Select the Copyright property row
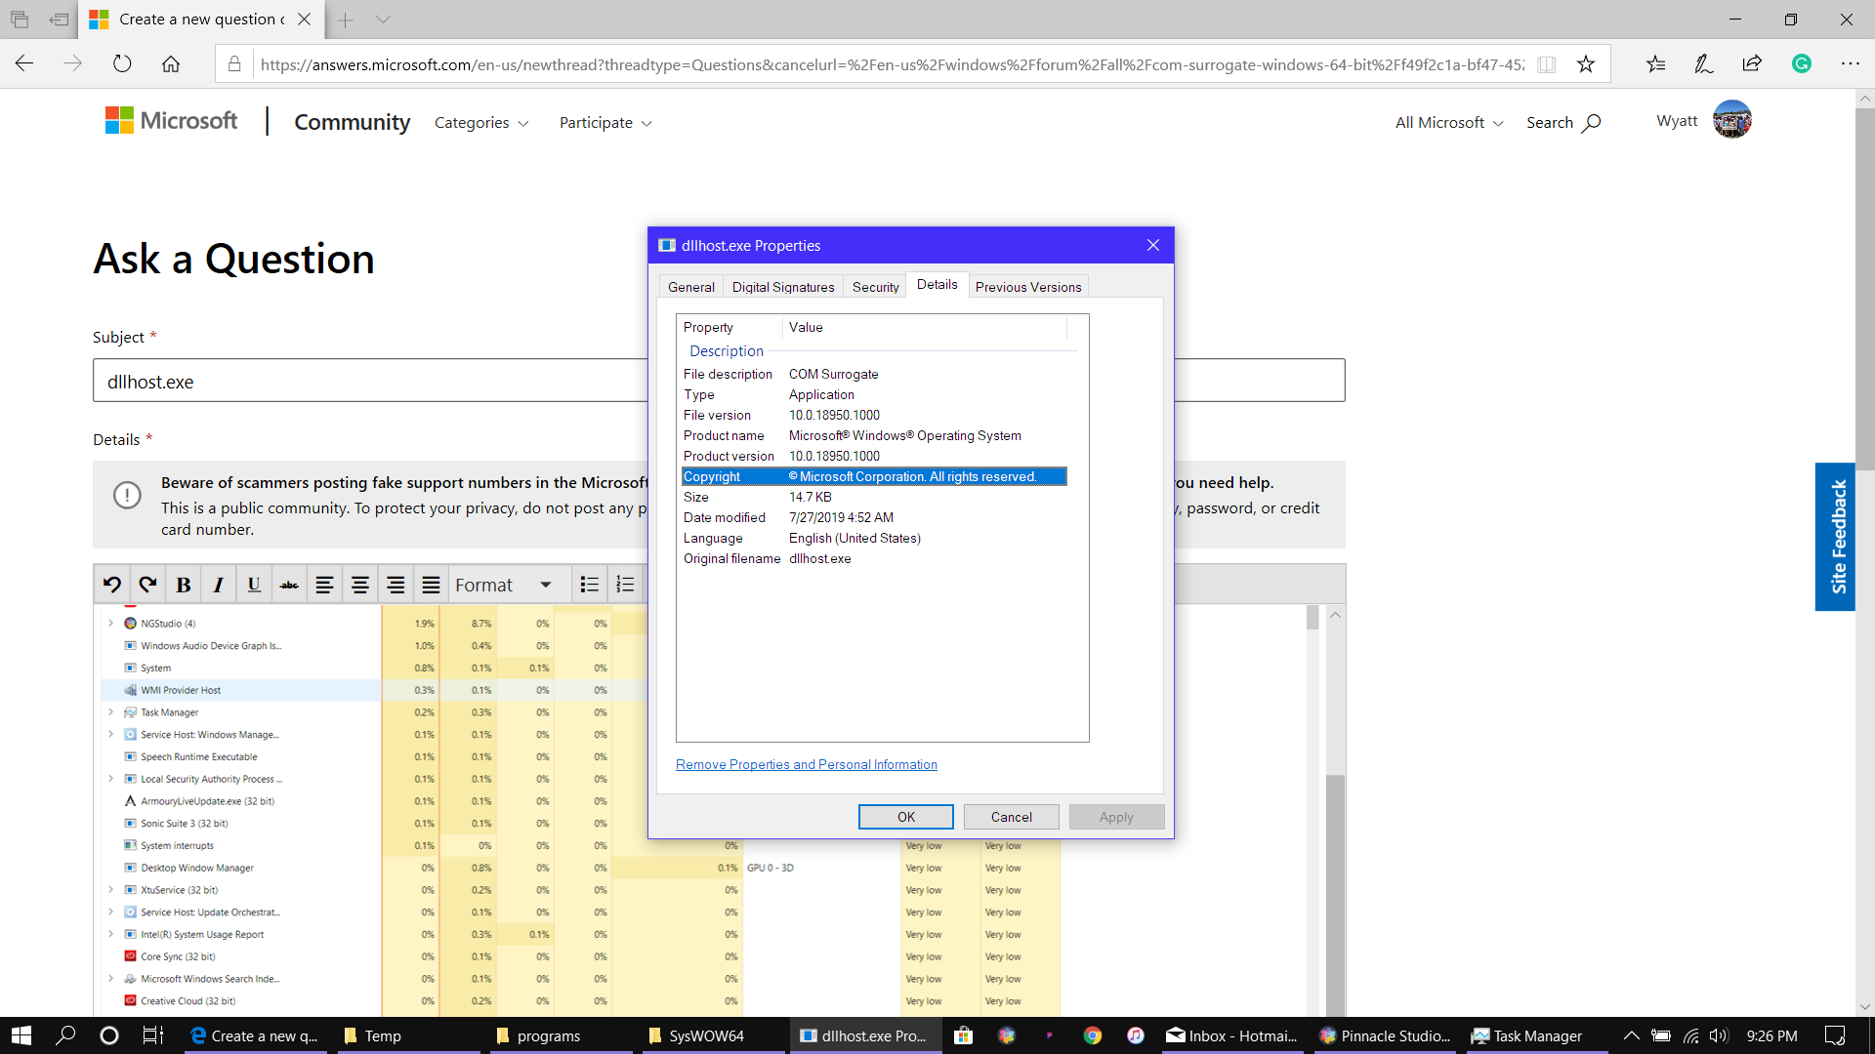This screenshot has width=1875, height=1054. click(874, 476)
